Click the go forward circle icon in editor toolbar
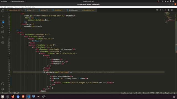The image size is (177, 99). coord(166,10)
